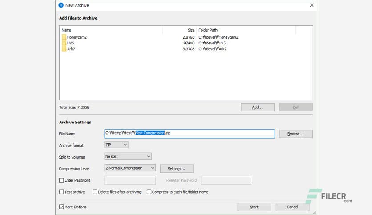Image resolution: width=372 pixels, height=215 pixels.
Task: Open compression Settings... button
Action: coord(177,169)
